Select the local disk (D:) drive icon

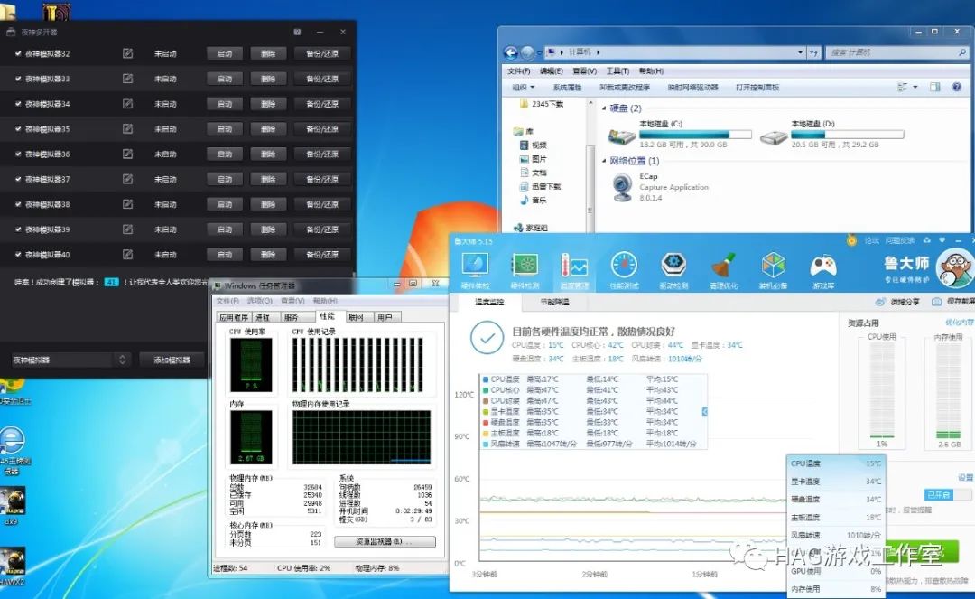click(774, 136)
